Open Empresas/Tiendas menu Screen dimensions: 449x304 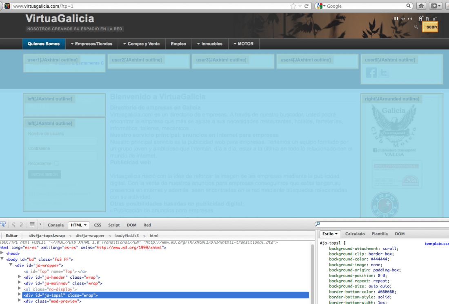point(91,44)
